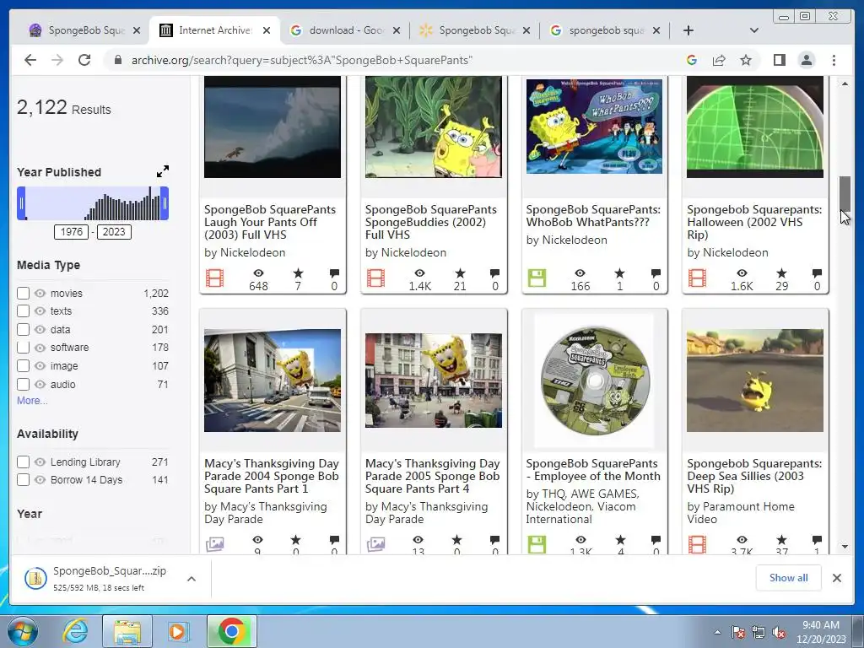This screenshot has height=648, width=864.
Task: Click the zip file icon in download bar
Action: [35, 578]
